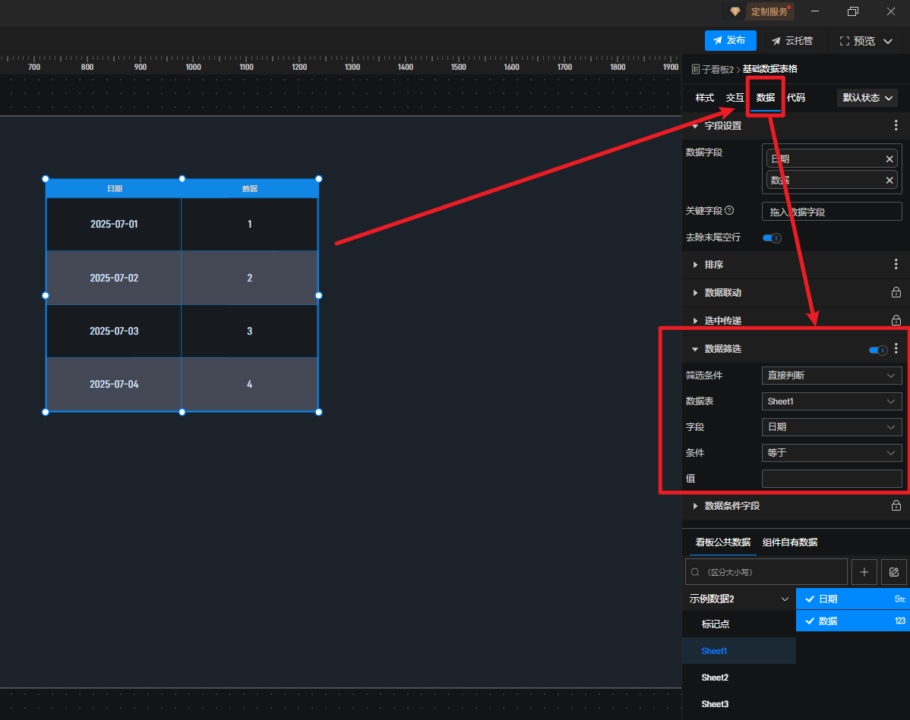Disable the 数据筛选 toggle switch
Screen dimensions: 910x720
[x=878, y=350]
